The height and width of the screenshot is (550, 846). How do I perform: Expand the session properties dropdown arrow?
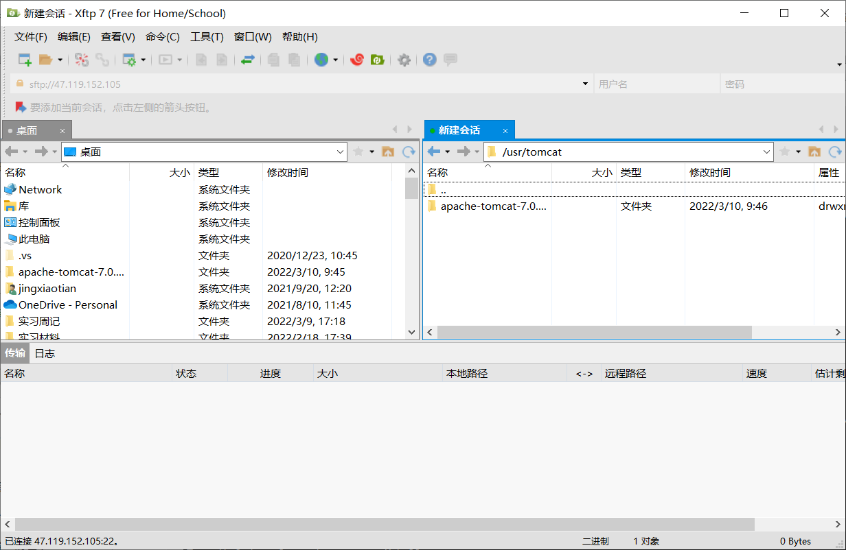[144, 60]
